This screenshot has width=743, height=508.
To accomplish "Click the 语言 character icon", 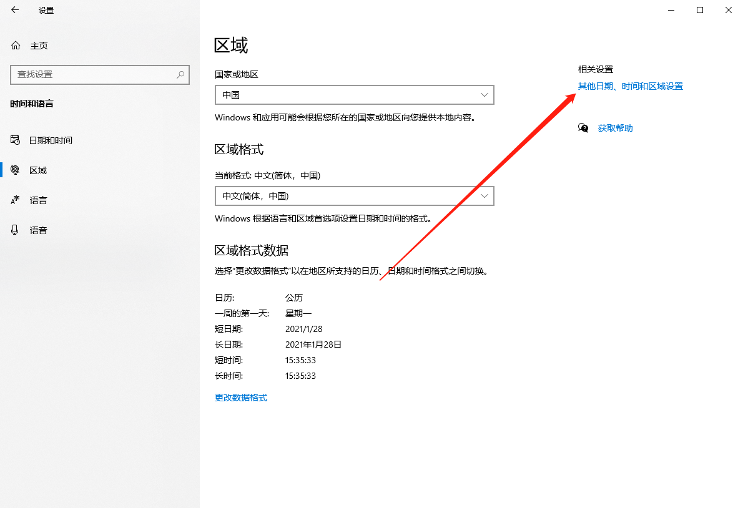I will tap(15, 200).
